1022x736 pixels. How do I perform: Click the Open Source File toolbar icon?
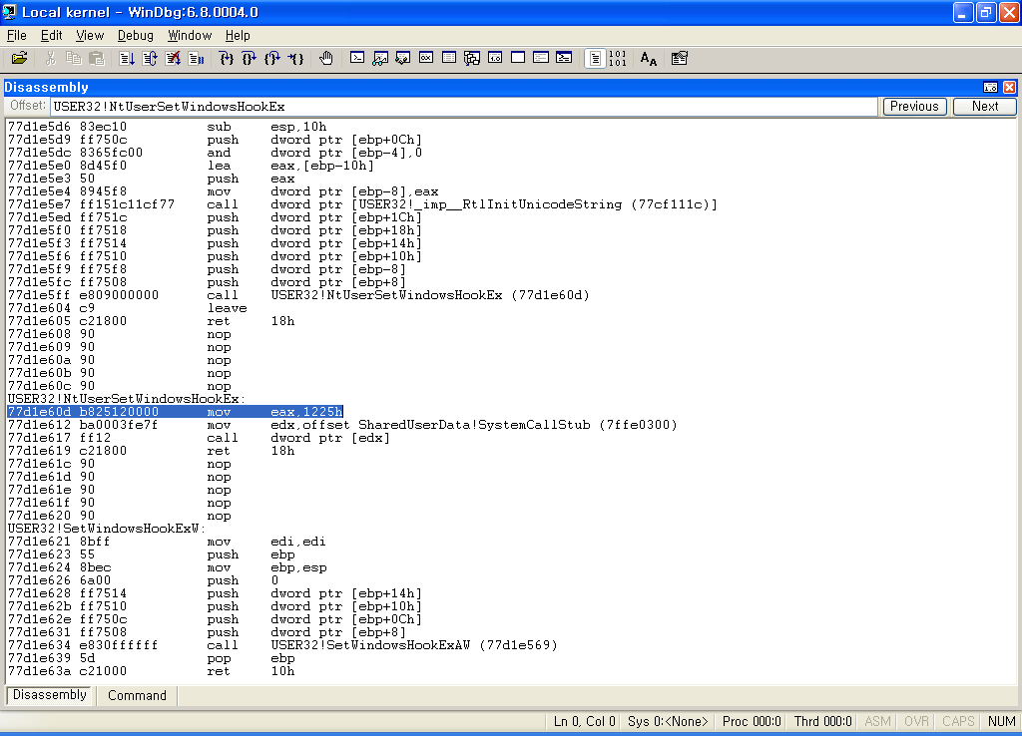click(20, 59)
